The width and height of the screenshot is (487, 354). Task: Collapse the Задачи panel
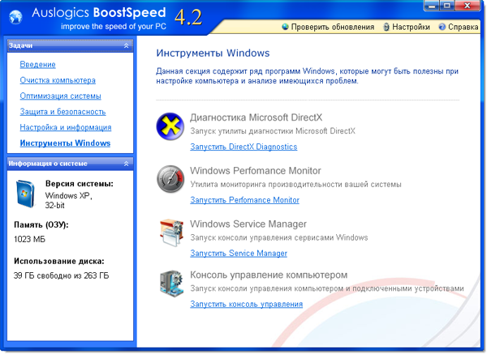pyautogui.click(x=126, y=45)
